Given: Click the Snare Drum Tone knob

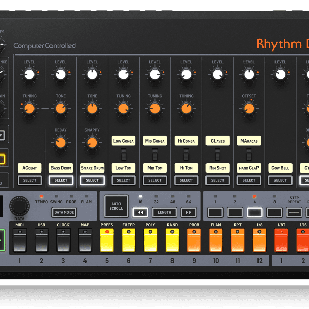Looking at the screenshot, I should click(x=92, y=109).
